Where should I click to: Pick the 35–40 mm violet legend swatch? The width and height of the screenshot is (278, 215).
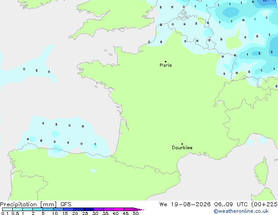click(108, 209)
